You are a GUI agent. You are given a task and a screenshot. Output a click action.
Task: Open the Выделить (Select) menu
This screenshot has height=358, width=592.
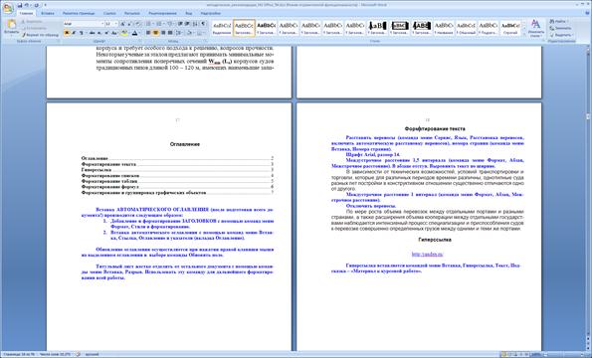tap(562, 35)
